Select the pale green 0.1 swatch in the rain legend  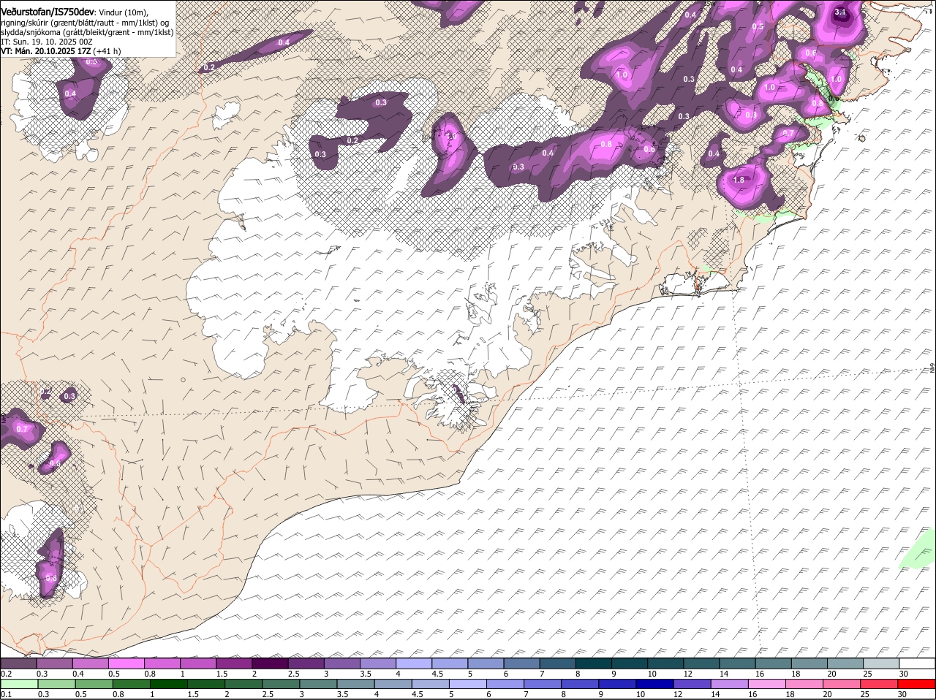click(x=19, y=684)
